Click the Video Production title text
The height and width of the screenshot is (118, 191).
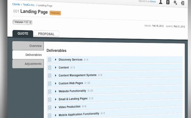coord(70,107)
